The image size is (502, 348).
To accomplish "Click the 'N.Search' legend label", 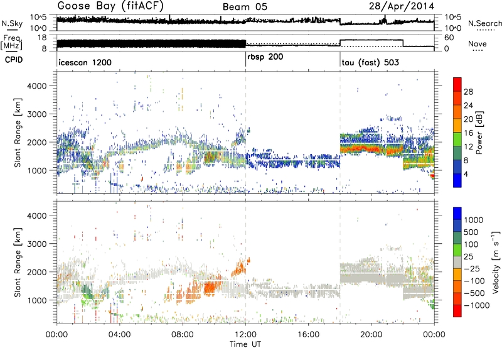I will [x=484, y=23].
